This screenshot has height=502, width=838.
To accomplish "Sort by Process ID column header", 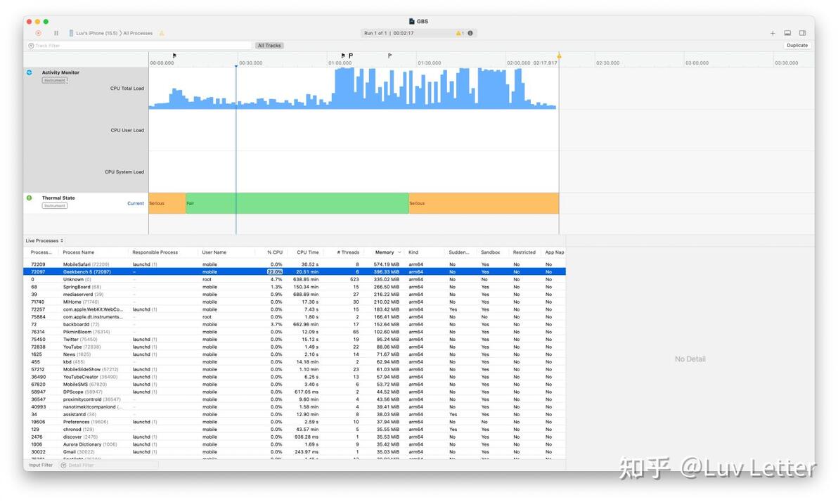I will tap(41, 252).
